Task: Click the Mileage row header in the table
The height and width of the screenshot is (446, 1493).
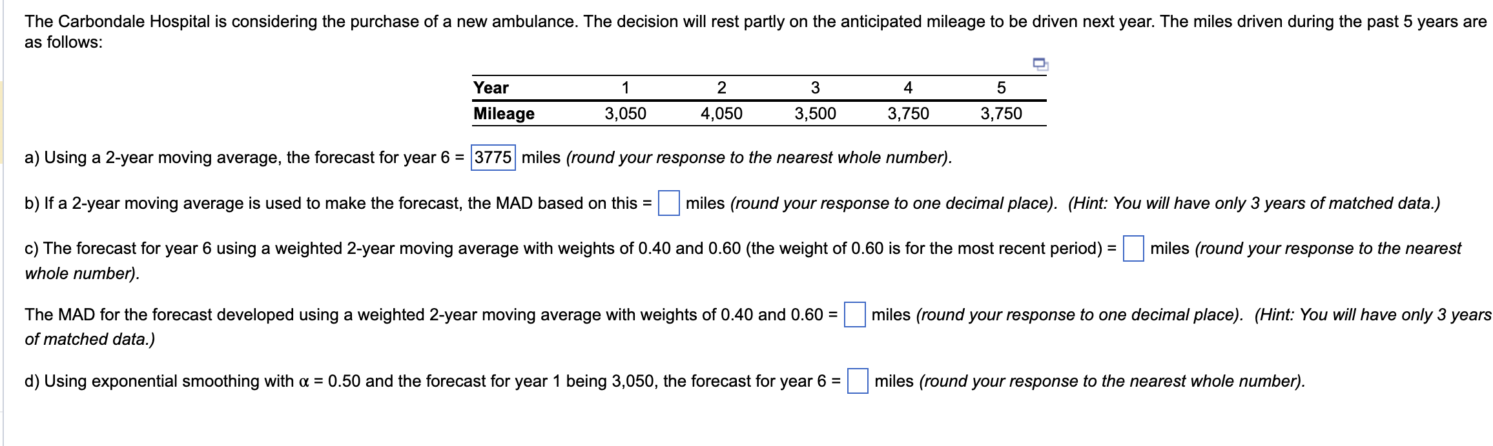Action: 503,114
